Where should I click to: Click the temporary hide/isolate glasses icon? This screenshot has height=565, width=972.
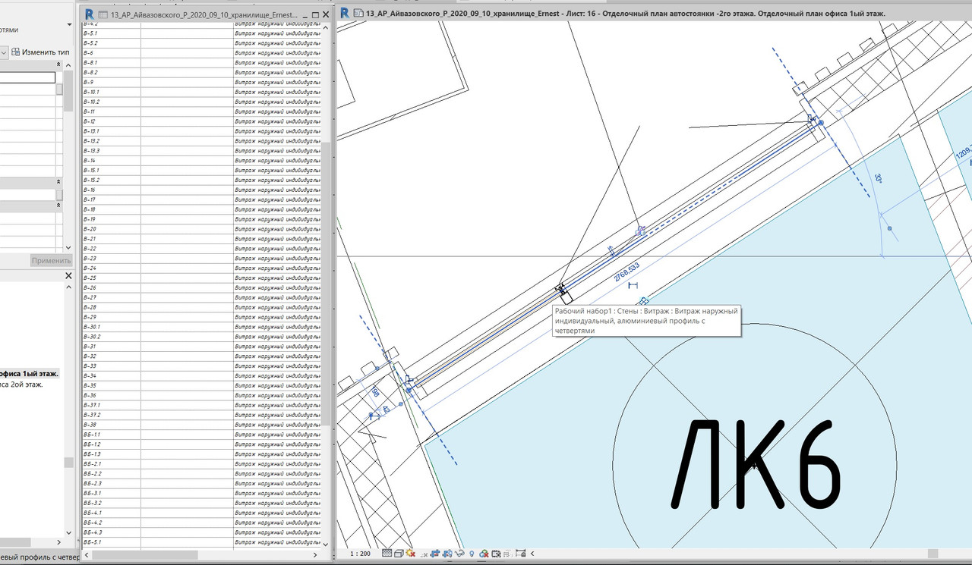(459, 554)
